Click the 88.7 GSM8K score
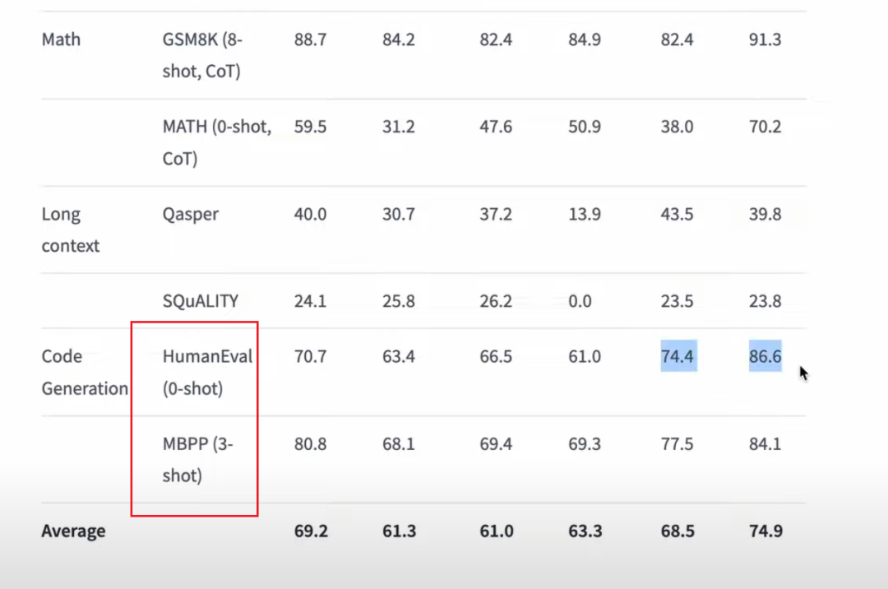888x589 pixels. click(310, 39)
